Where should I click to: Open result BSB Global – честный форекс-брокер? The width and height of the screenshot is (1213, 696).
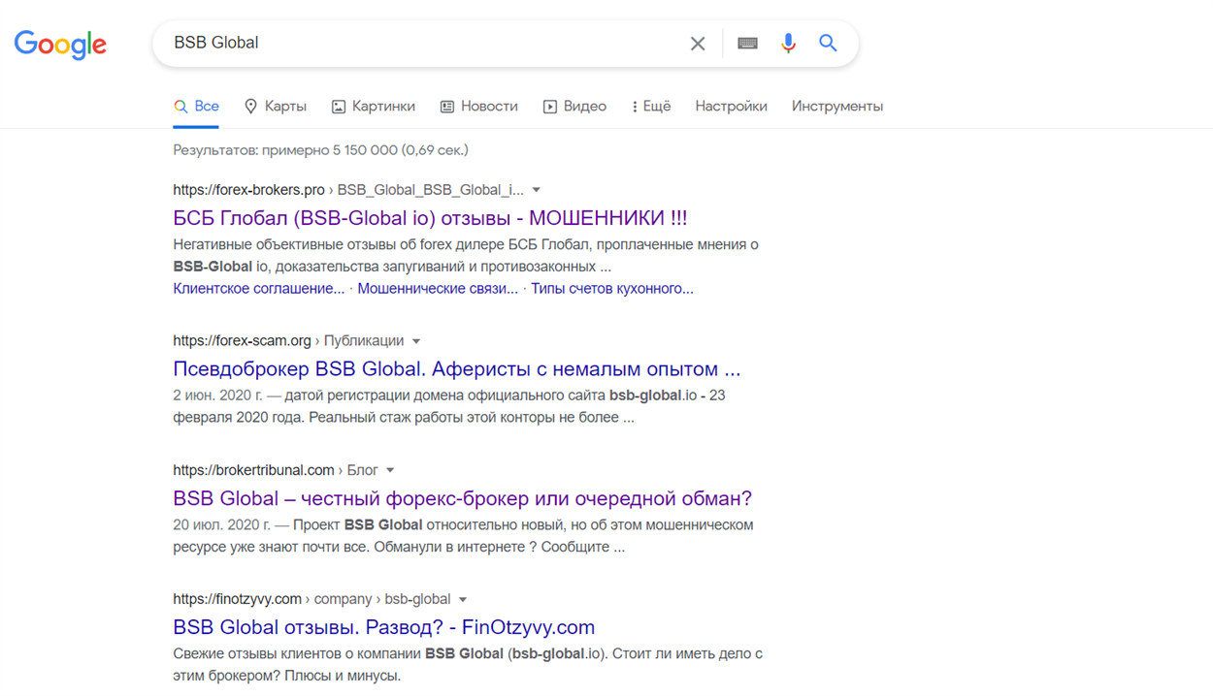tap(462, 498)
